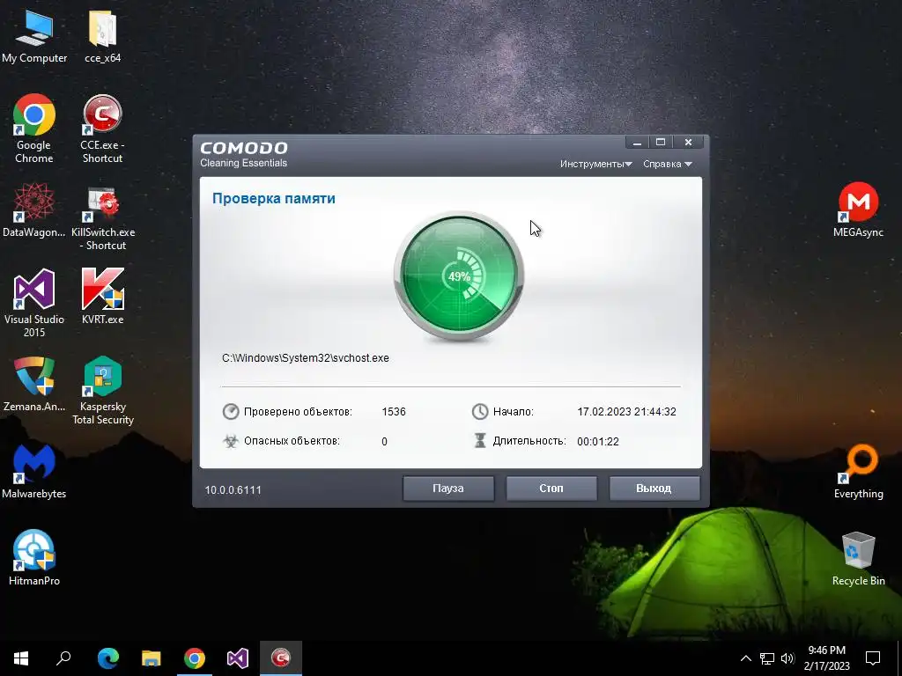
Task: Launch Malwarebytes desktop shortcut
Action: pos(34,472)
